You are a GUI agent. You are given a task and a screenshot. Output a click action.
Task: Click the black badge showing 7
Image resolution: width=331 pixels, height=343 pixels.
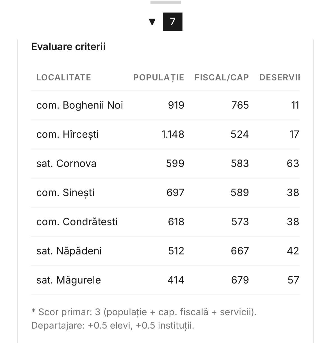pyautogui.click(x=173, y=22)
